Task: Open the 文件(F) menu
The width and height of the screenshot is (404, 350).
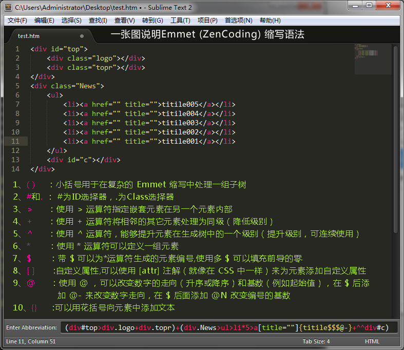Action: [17, 21]
